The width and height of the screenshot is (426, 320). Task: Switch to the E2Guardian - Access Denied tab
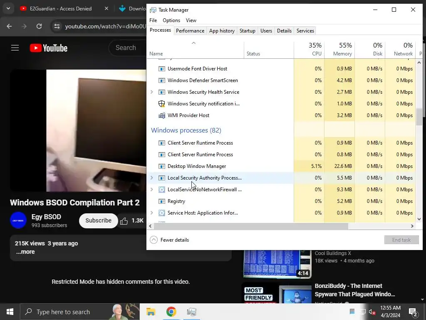(61, 8)
